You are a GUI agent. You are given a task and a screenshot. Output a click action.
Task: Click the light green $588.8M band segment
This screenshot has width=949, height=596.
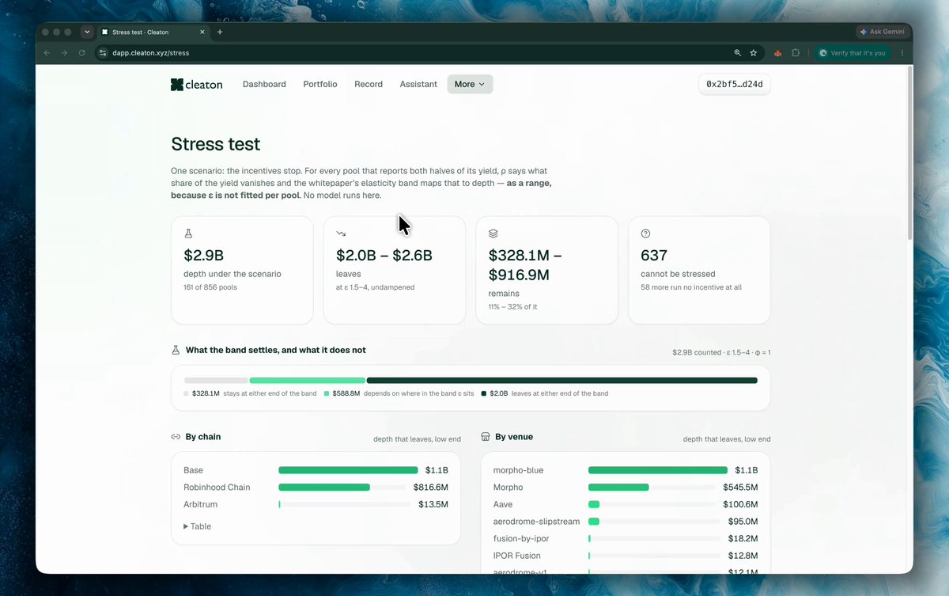coord(308,381)
